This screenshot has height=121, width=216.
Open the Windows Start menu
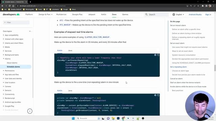click(x=73, y=118)
